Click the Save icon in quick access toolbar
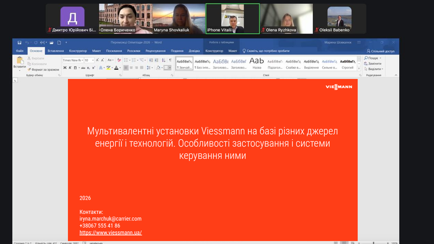The height and width of the screenshot is (244, 434). tap(19, 42)
